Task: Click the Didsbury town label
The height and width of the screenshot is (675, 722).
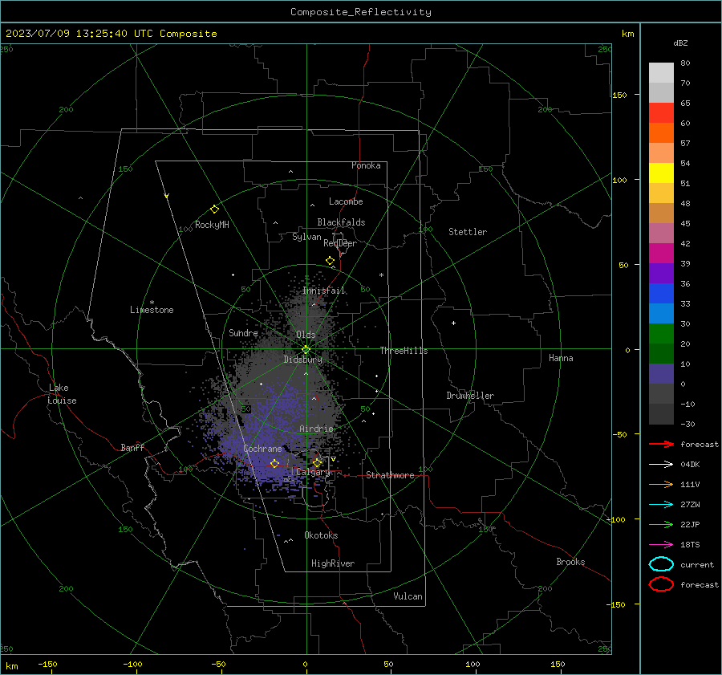Action: [x=303, y=360]
